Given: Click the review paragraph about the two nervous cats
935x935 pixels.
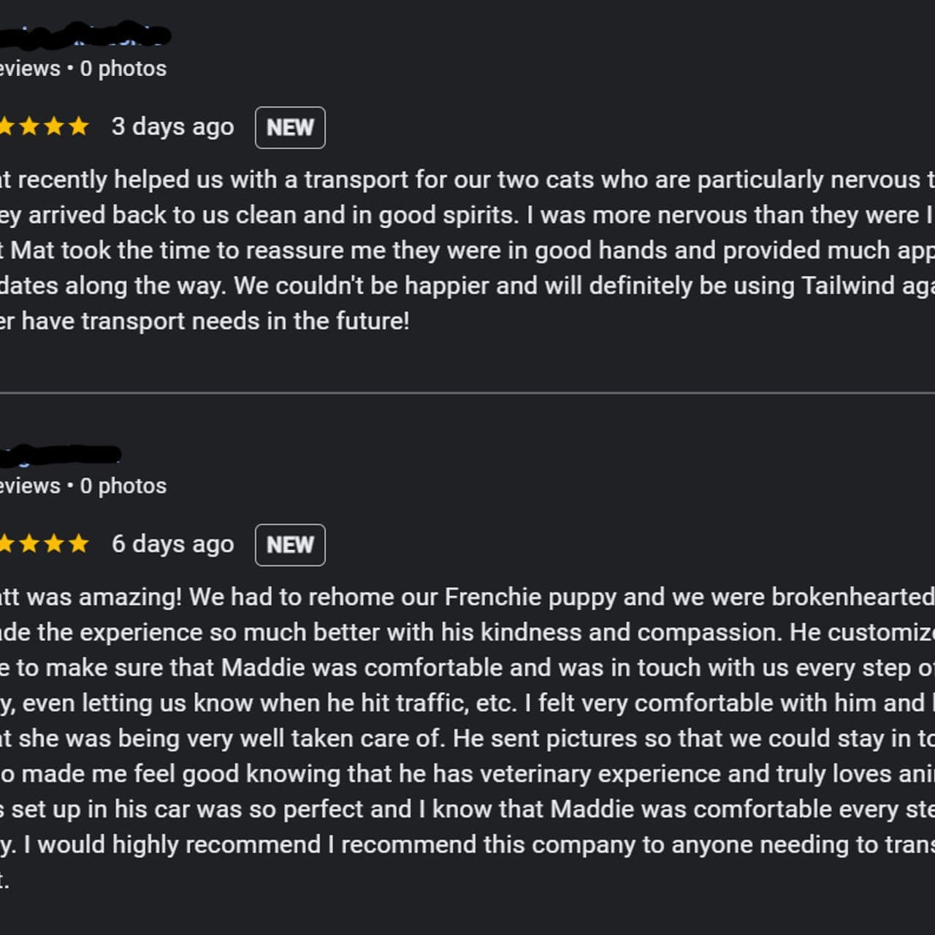Looking at the screenshot, I should click(467, 250).
